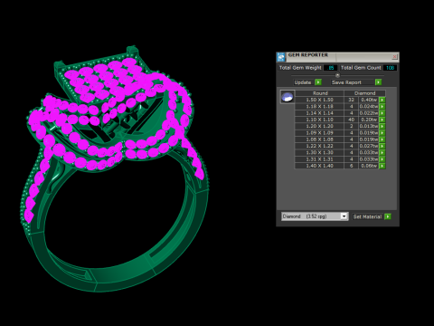This screenshot has width=434, height=326.
Task: Click the count 32 cell
Action: [351, 100]
